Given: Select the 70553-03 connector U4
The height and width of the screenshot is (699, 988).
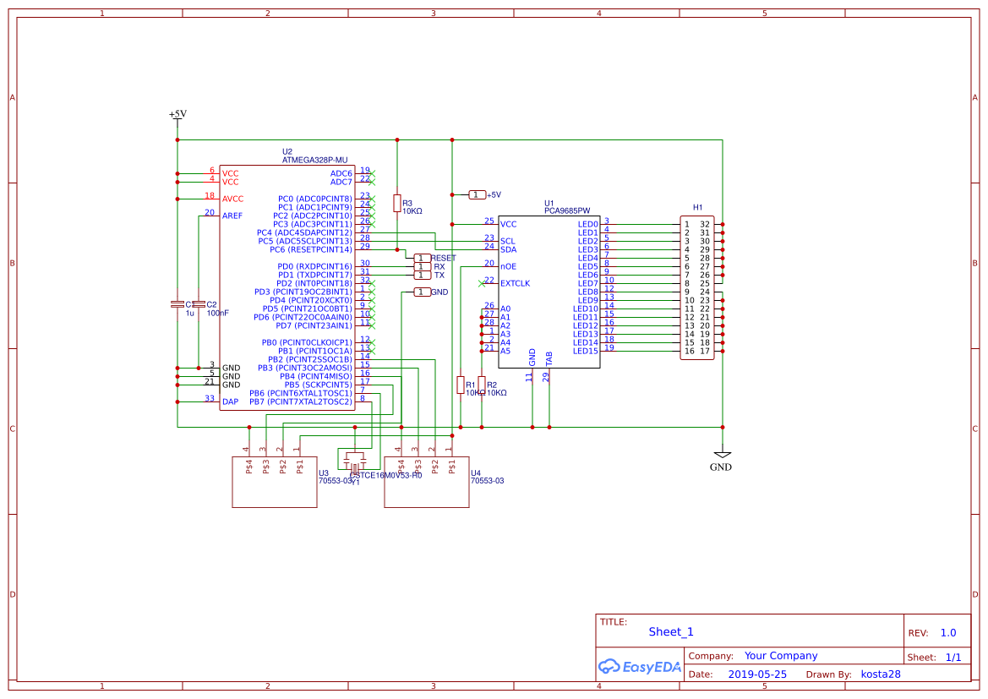Looking at the screenshot, I should click(427, 480).
